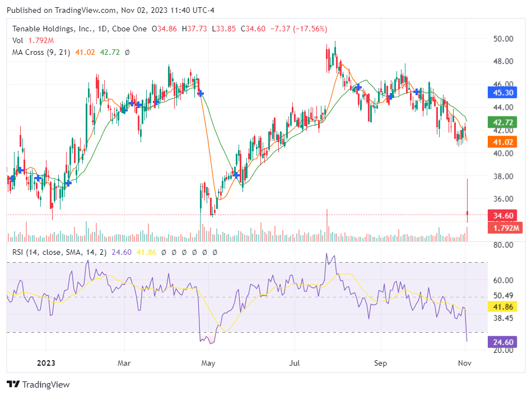
Task: Click the 36.00 price axis label
Action: click(503, 199)
